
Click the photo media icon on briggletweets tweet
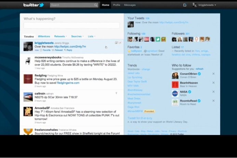(116, 42)
